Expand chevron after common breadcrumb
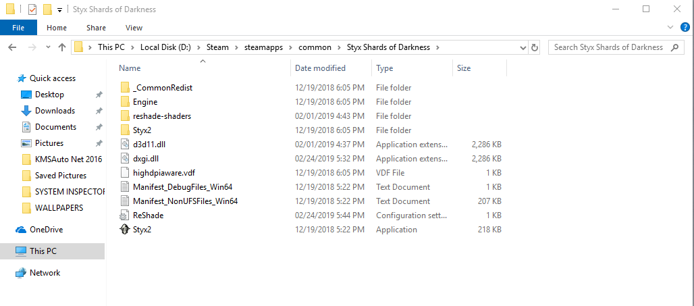This screenshot has width=694, height=306. click(x=339, y=47)
